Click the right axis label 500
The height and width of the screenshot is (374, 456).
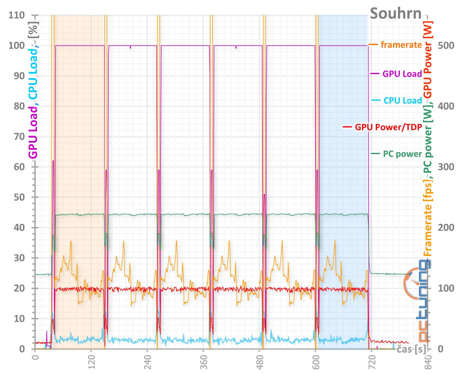point(446,45)
